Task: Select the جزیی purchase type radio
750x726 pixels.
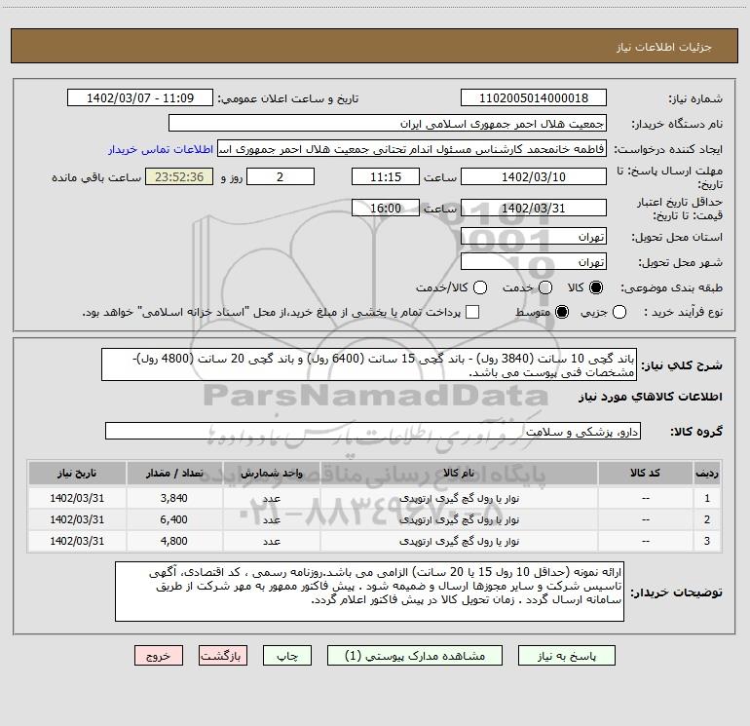Action: point(619,312)
